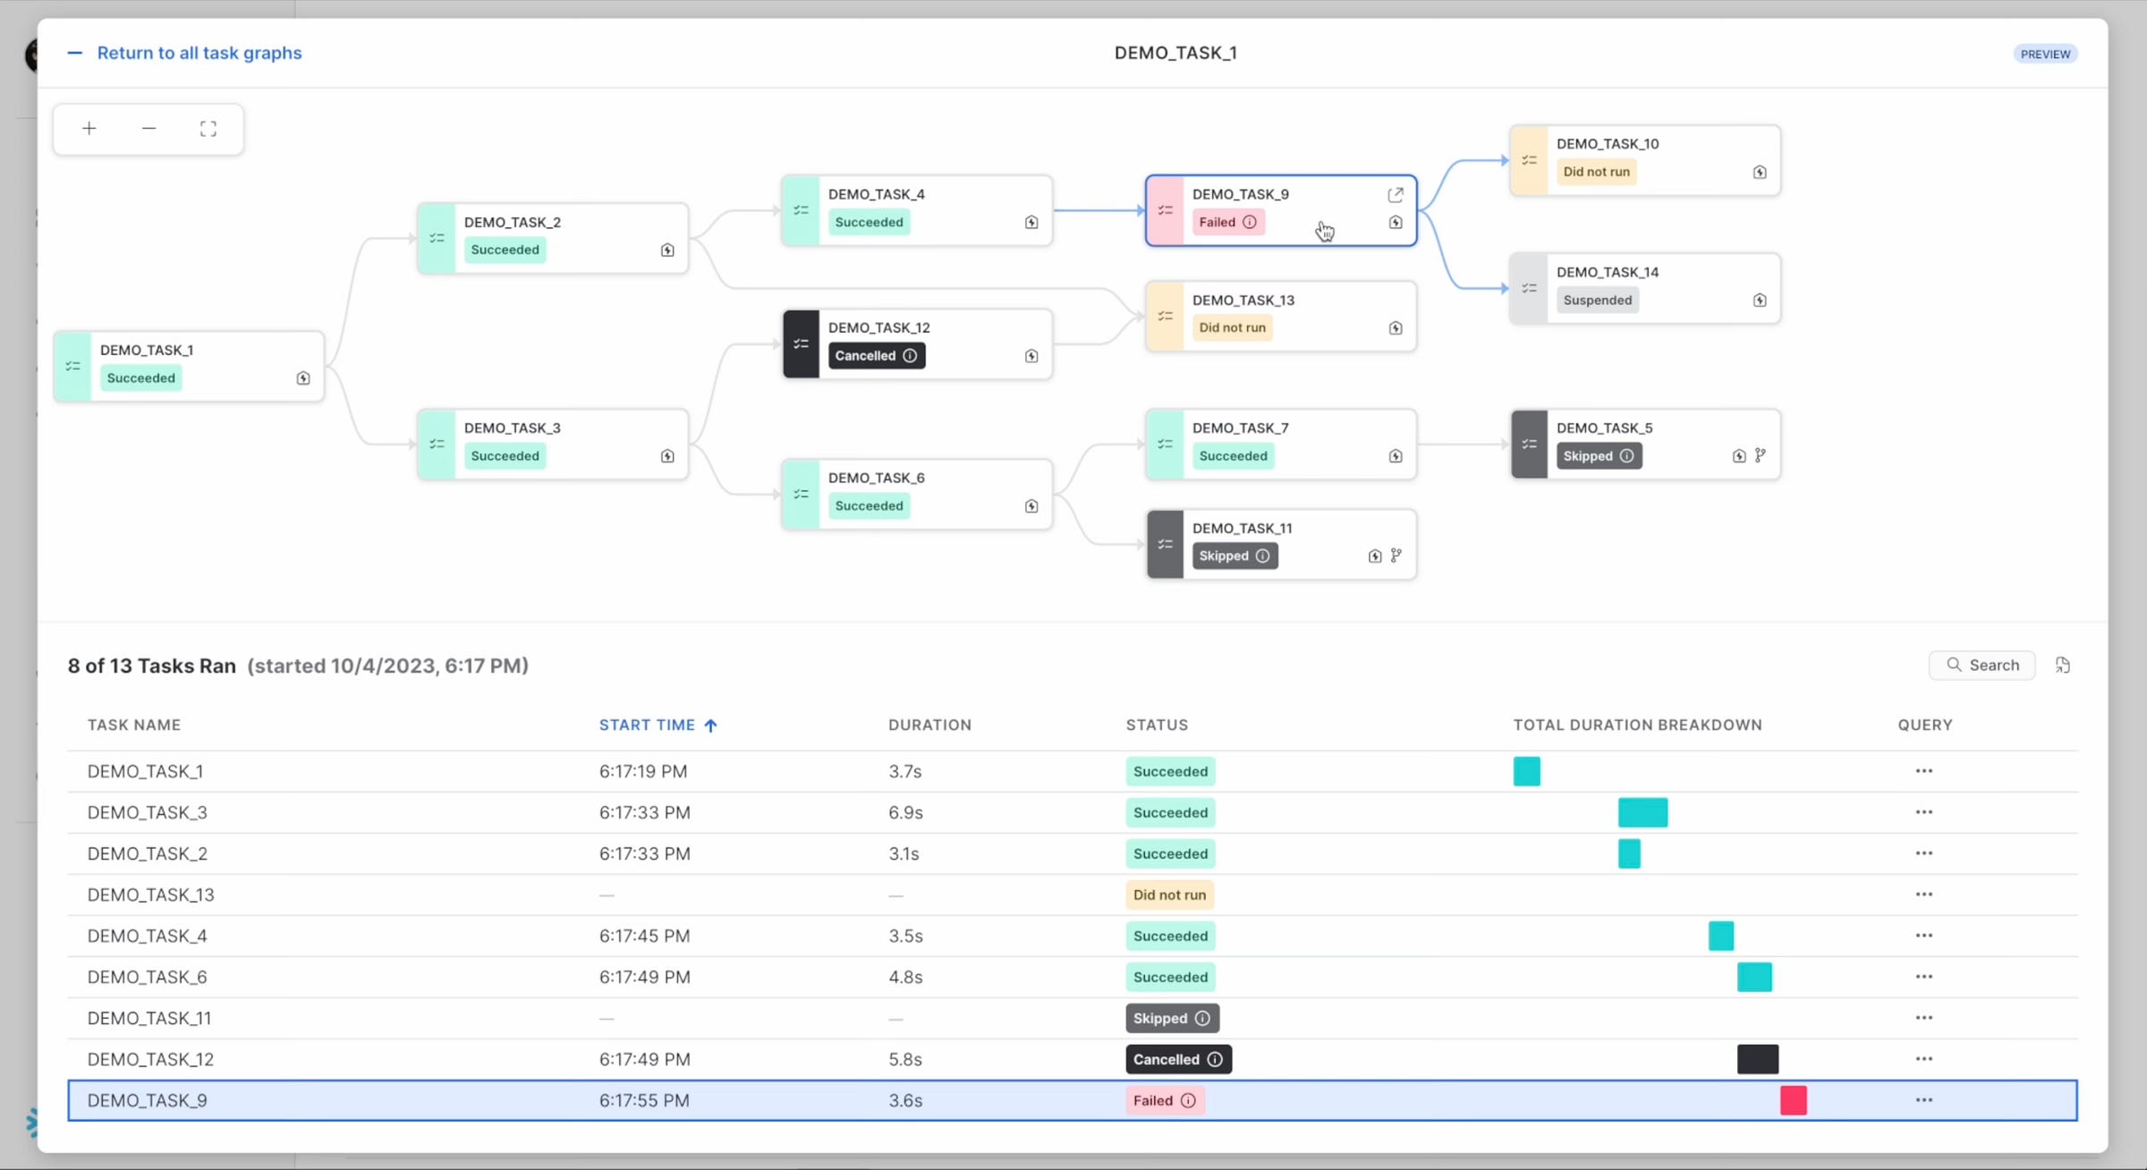Click the export icon beside Search
2147x1170 pixels.
coord(2063,666)
